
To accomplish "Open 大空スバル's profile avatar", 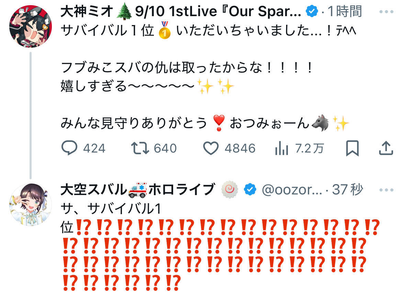I will pyautogui.click(x=31, y=205).
